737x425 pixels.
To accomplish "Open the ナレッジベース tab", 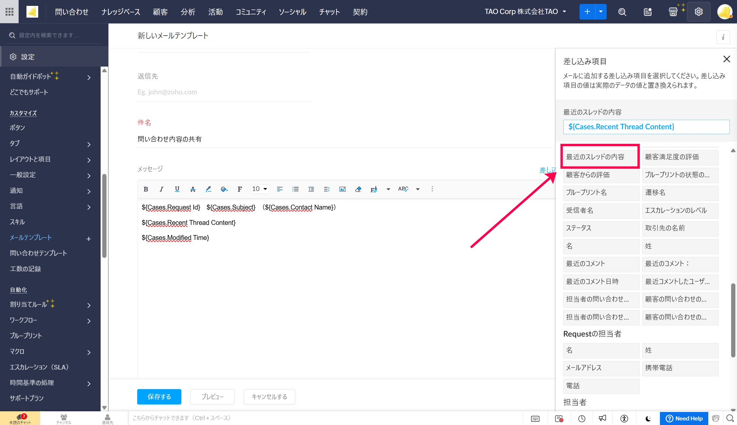I will 121,12.
